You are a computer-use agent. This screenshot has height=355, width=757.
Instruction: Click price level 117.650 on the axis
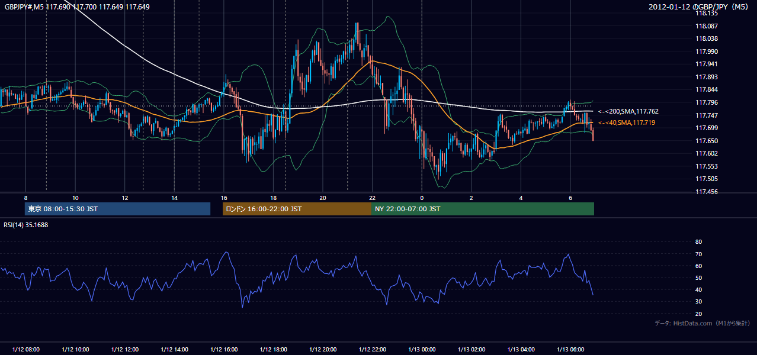pyautogui.click(x=706, y=141)
